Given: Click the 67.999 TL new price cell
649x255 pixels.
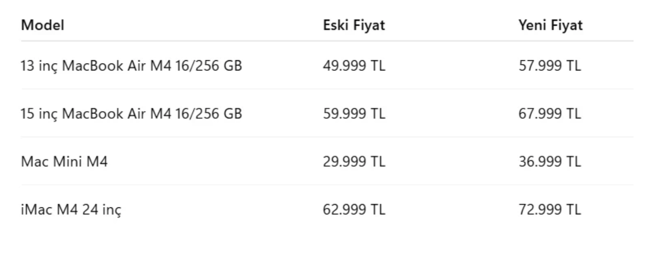Looking at the screenshot, I should 549,113.
